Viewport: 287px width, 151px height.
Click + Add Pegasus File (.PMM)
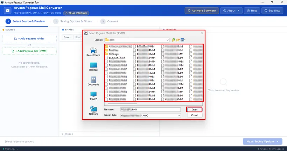click(29, 51)
